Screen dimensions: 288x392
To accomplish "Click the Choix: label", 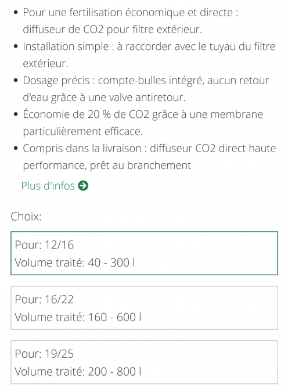I will pyautogui.click(x=26, y=216).
